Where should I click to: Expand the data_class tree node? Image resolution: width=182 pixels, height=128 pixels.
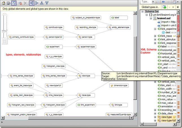tap(155, 113)
